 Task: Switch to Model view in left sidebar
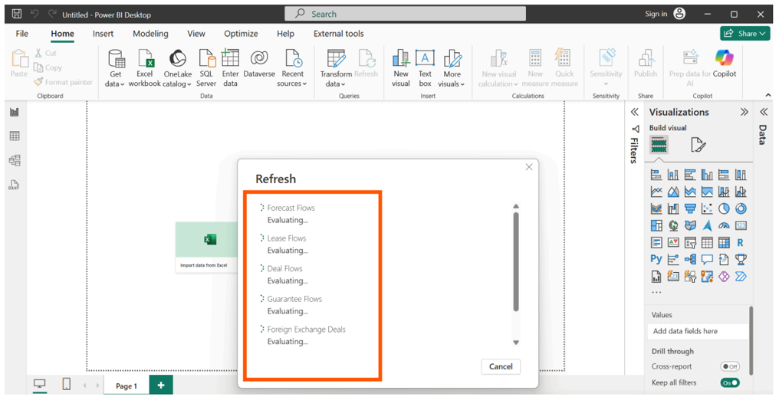[x=15, y=160]
